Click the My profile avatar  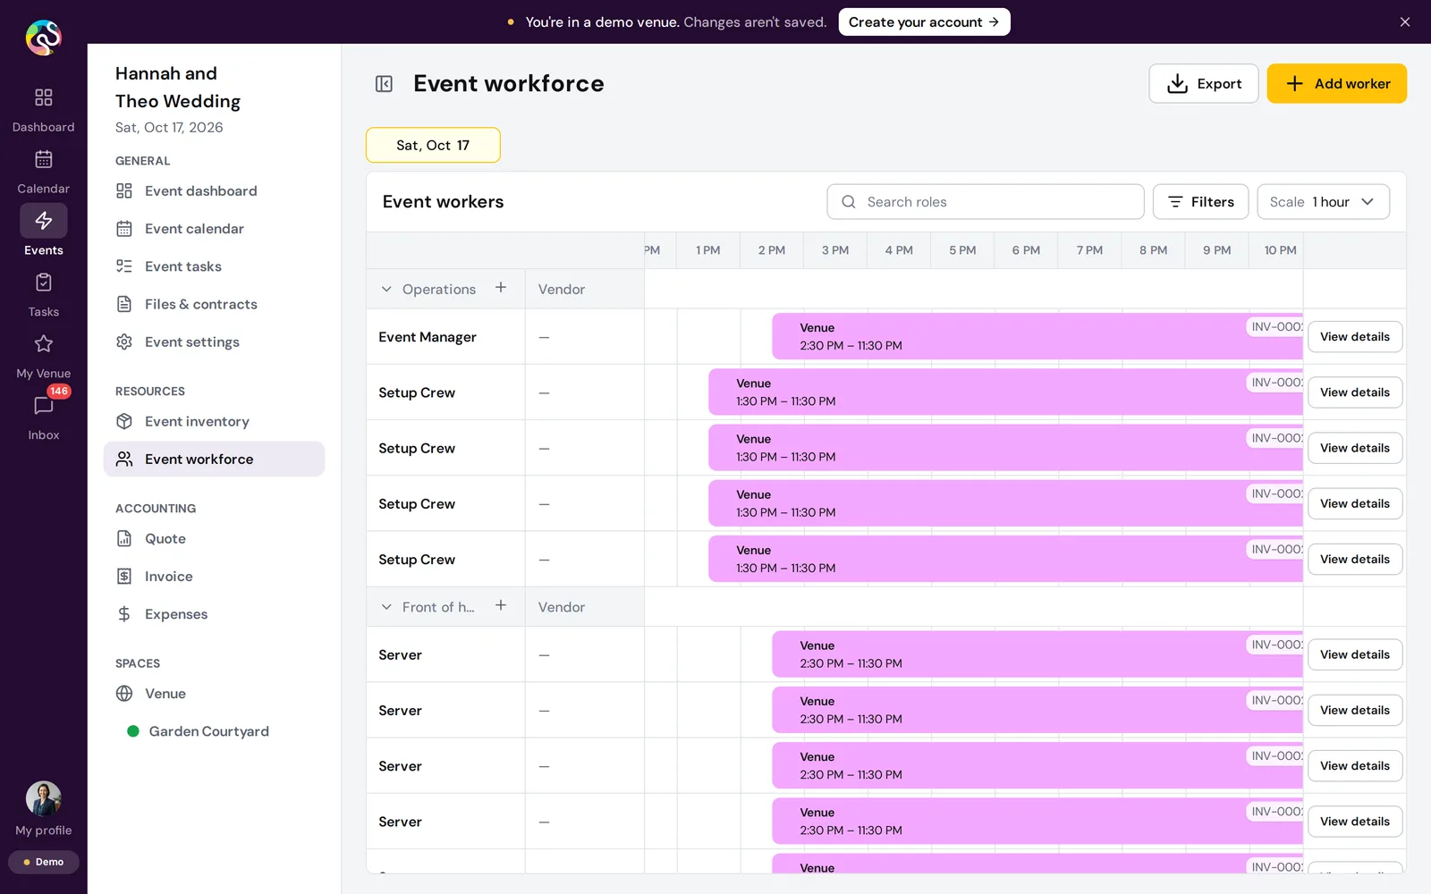(x=43, y=798)
